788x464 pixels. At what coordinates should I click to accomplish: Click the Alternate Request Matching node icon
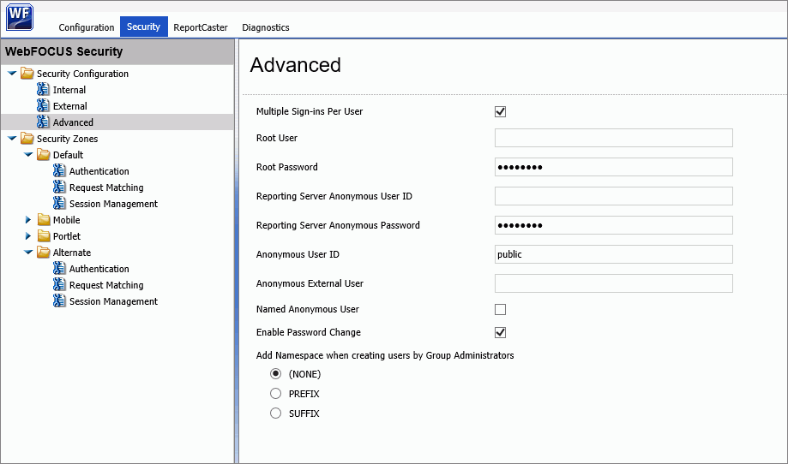59,285
